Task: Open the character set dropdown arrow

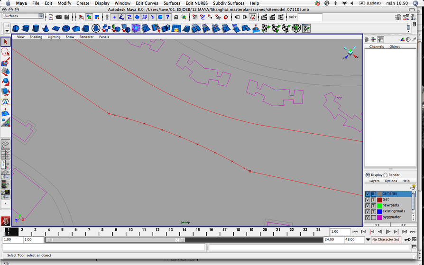Action: click(x=368, y=239)
